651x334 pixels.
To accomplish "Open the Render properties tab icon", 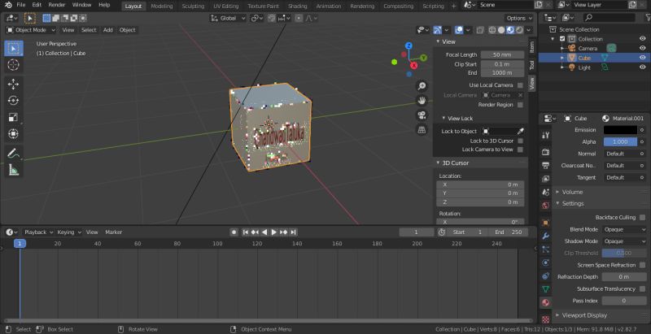I will click(545, 152).
